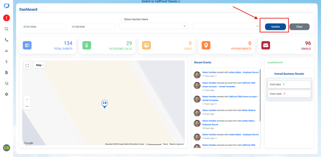Open the second empty filter dropdown
The image size is (321, 157).
(226, 26)
